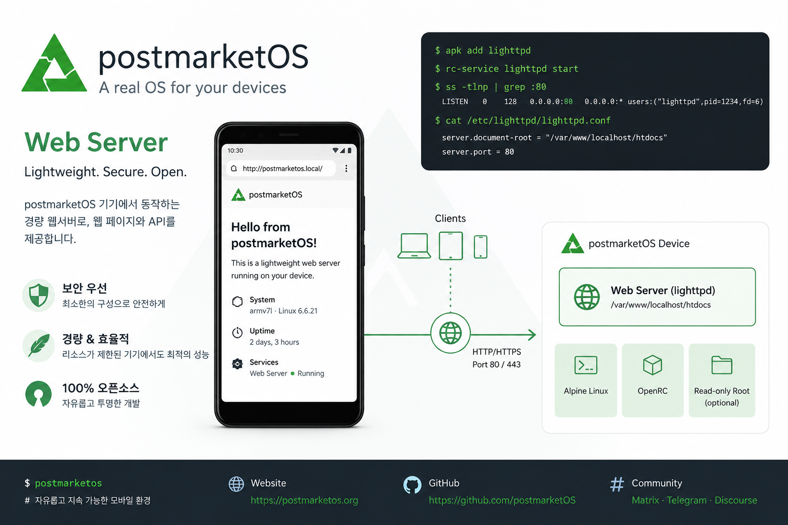Click the 'A real OS for your devices' slogan
Screen dimensions: 788x525
coord(193,88)
